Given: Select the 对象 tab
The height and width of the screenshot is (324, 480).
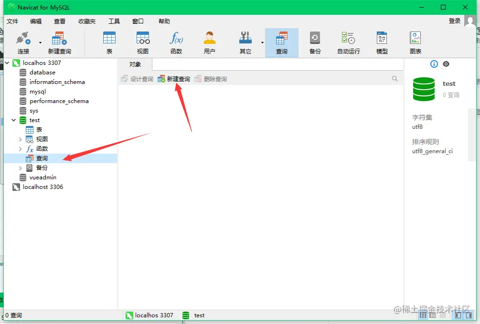Looking at the screenshot, I should point(135,64).
